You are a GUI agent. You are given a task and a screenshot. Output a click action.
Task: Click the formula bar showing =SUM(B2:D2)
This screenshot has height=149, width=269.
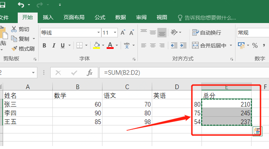(184, 73)
